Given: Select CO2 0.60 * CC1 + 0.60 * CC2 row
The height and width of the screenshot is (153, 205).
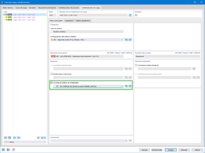Looking at the screenshot, I should coord(25,17).
